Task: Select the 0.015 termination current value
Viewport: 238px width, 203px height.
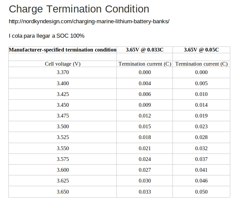Action: point(144,126)
